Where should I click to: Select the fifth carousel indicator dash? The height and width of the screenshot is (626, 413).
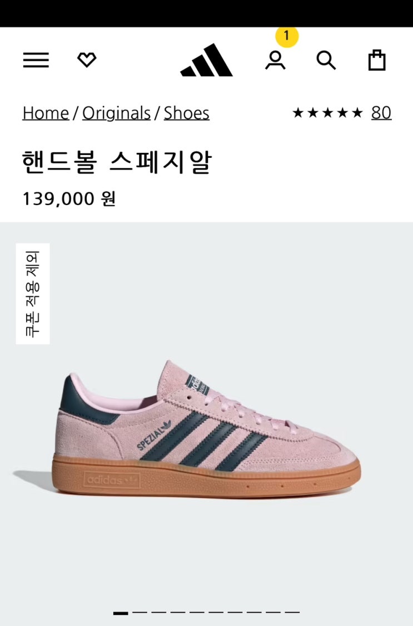(x=197, y=613)
